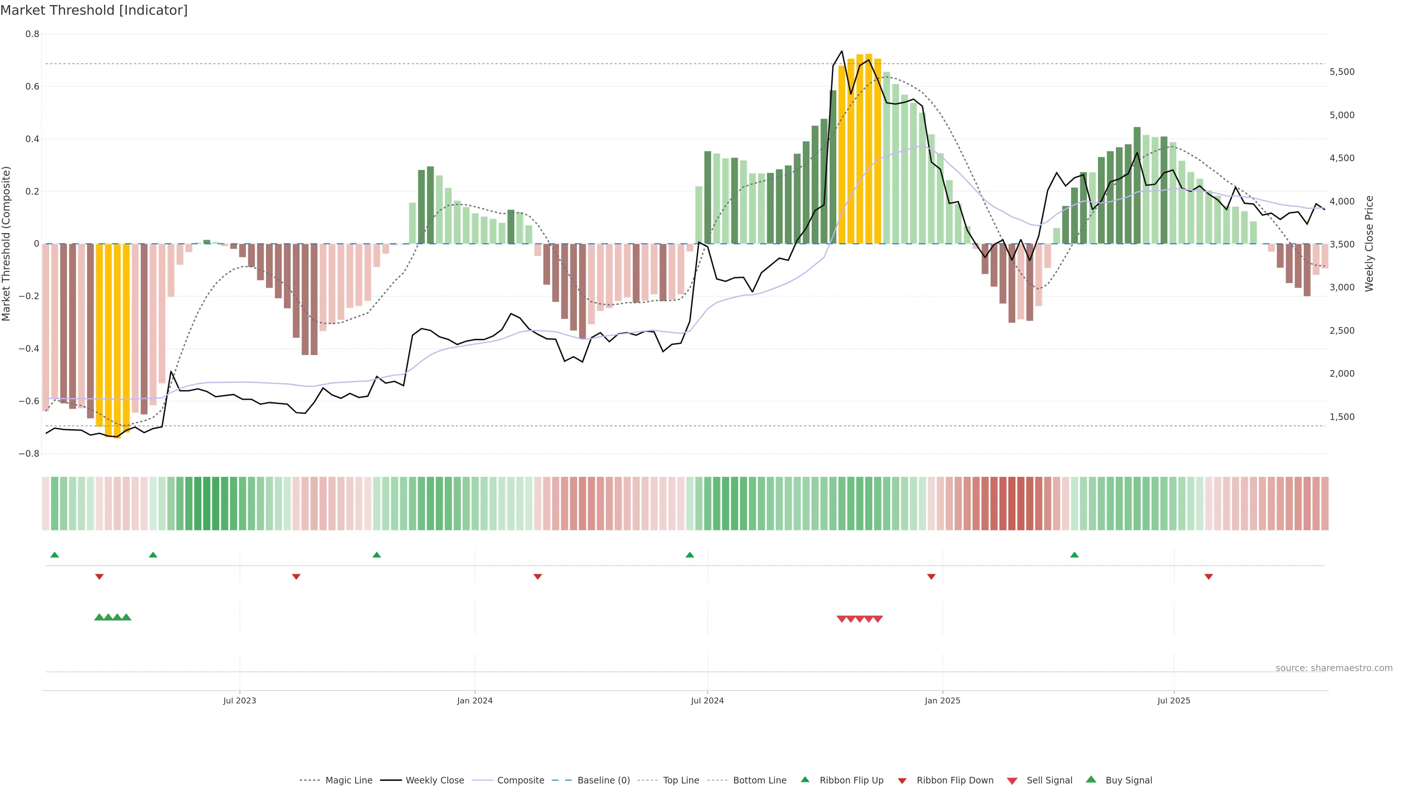Click the ribbon flip down marker near Jan 2025

[x=931, y=576]
